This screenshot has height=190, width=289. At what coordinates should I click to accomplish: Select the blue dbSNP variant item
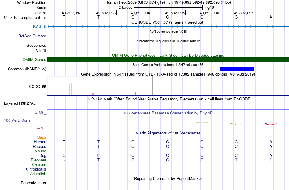237,69
